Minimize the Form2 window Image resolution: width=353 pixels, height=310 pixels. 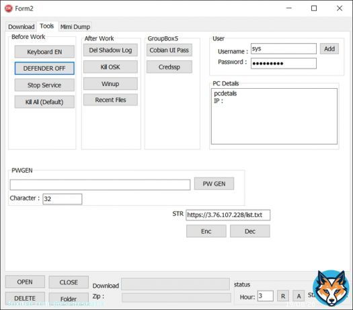289,8
